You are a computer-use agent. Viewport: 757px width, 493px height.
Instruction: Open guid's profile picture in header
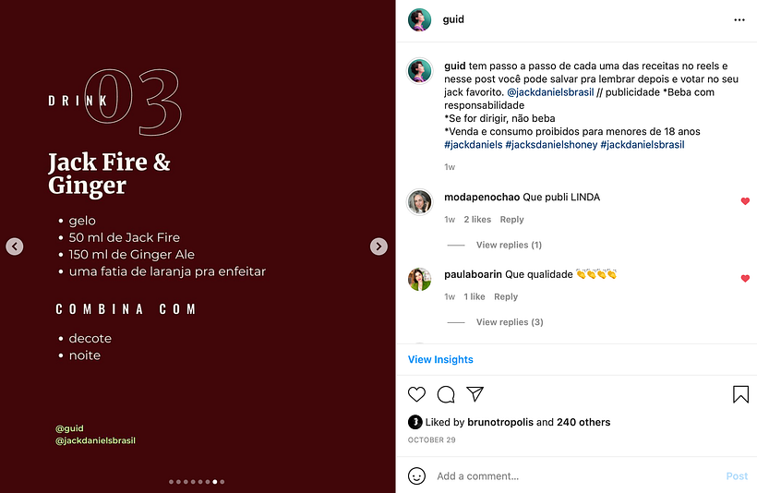click(419, 19)
